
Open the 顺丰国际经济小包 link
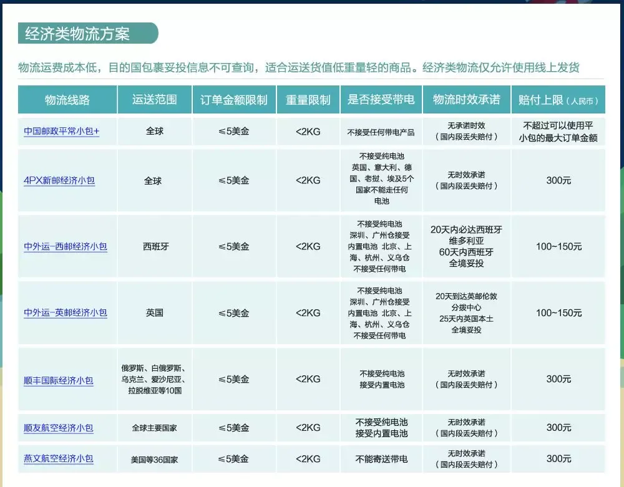click(59, 380)
